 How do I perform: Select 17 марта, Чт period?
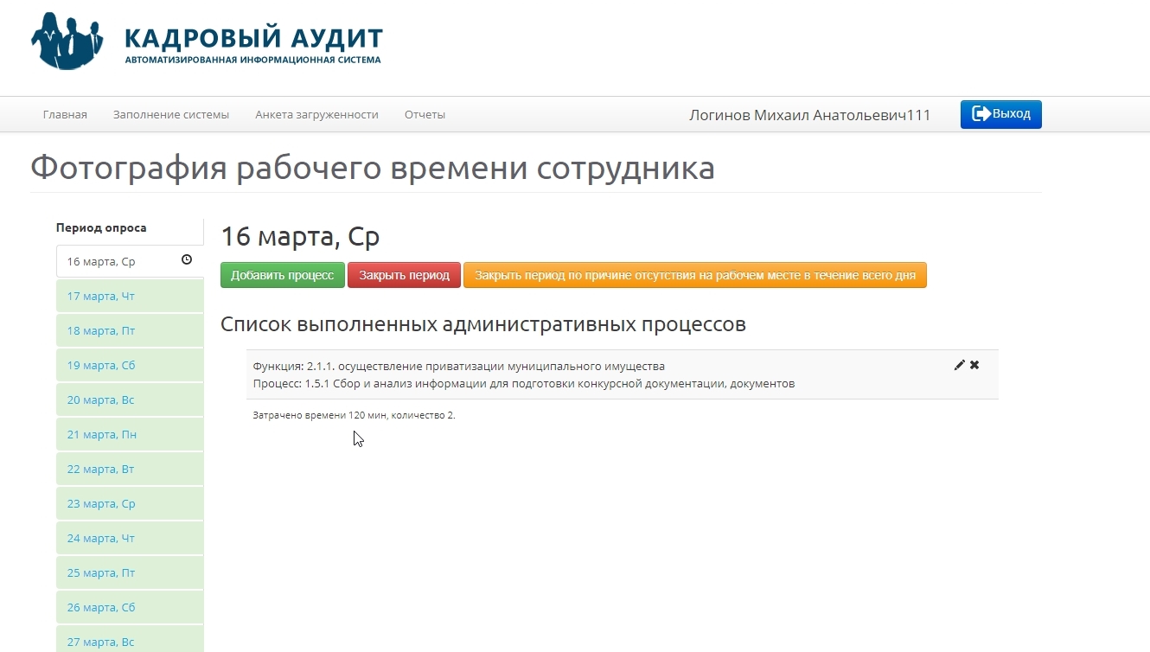(130, 296)
